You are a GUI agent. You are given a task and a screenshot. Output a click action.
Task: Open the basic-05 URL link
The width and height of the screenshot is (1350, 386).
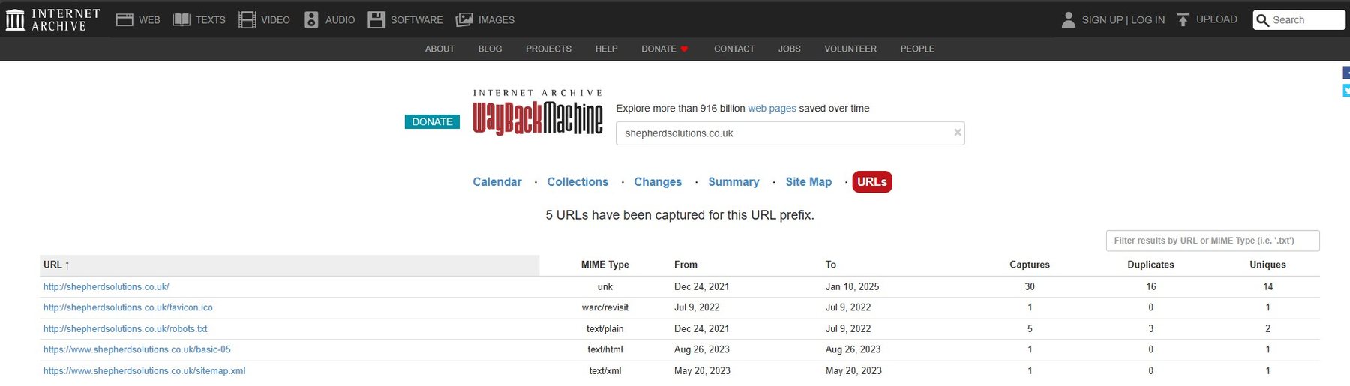[x=137, y=349]
